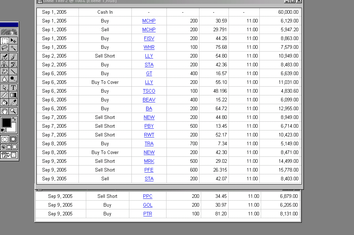Screen dimensions: 354x235
Task: Open the PBY ticker link
Action: (x=149, y=126)
